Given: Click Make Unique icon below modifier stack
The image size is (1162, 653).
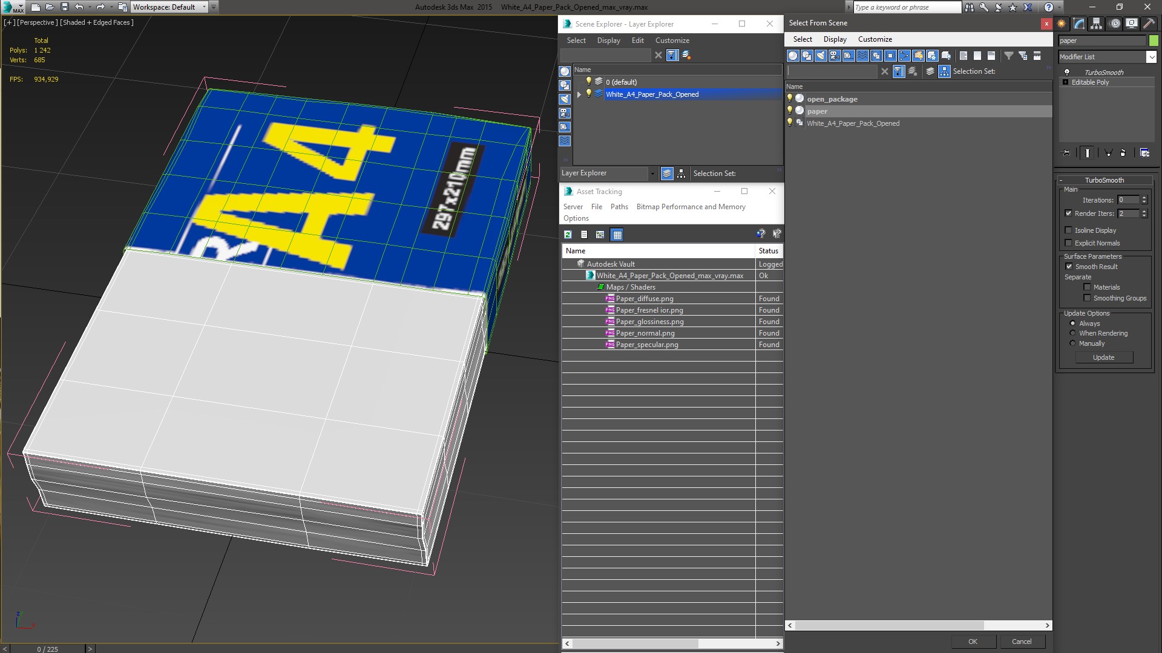Looking at the screenshot, I should pyautogui.click(x=1108, y=153).
